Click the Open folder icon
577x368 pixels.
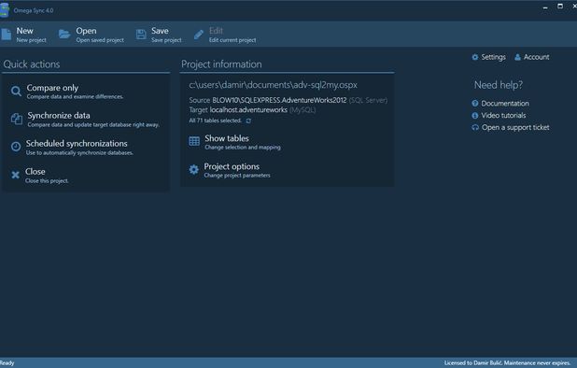[x=64, y=35]
